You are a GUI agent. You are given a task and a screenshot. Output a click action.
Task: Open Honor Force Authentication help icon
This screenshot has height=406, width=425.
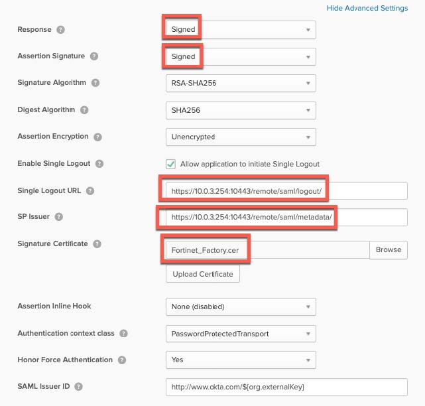[x=121, y=360]
